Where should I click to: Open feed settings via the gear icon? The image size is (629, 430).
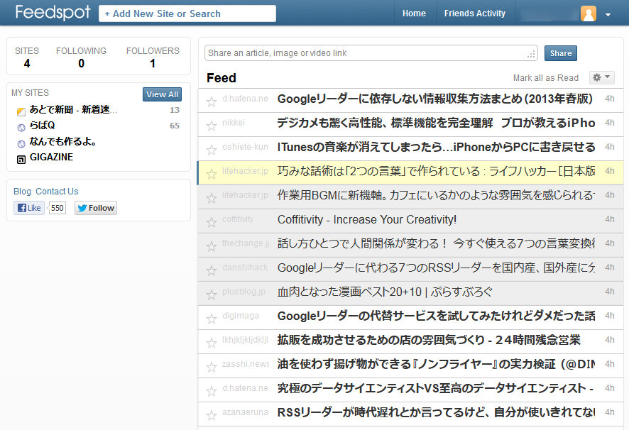597,77
